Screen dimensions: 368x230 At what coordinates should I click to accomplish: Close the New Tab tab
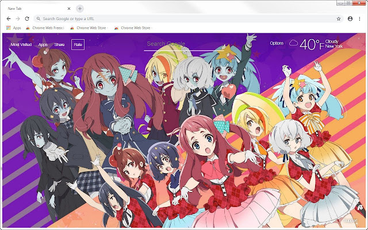(69, 9)
